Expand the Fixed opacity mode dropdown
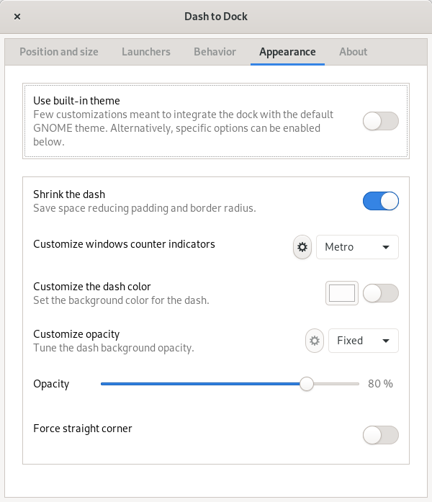This screenshot has width=432, height=502. click(x=363, y=341)
